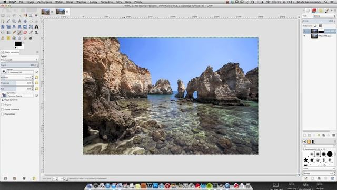The image size is (337, 190).
Task: Select the Color Picker eyedropper tool
Action: 8,21
